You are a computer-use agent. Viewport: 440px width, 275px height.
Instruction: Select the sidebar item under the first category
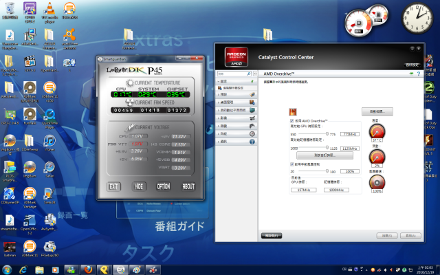[x=231, y=88]
